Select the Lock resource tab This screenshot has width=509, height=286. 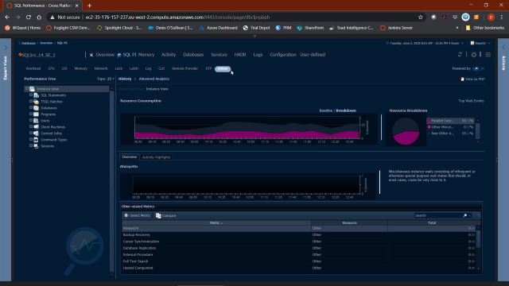[119, 69]
